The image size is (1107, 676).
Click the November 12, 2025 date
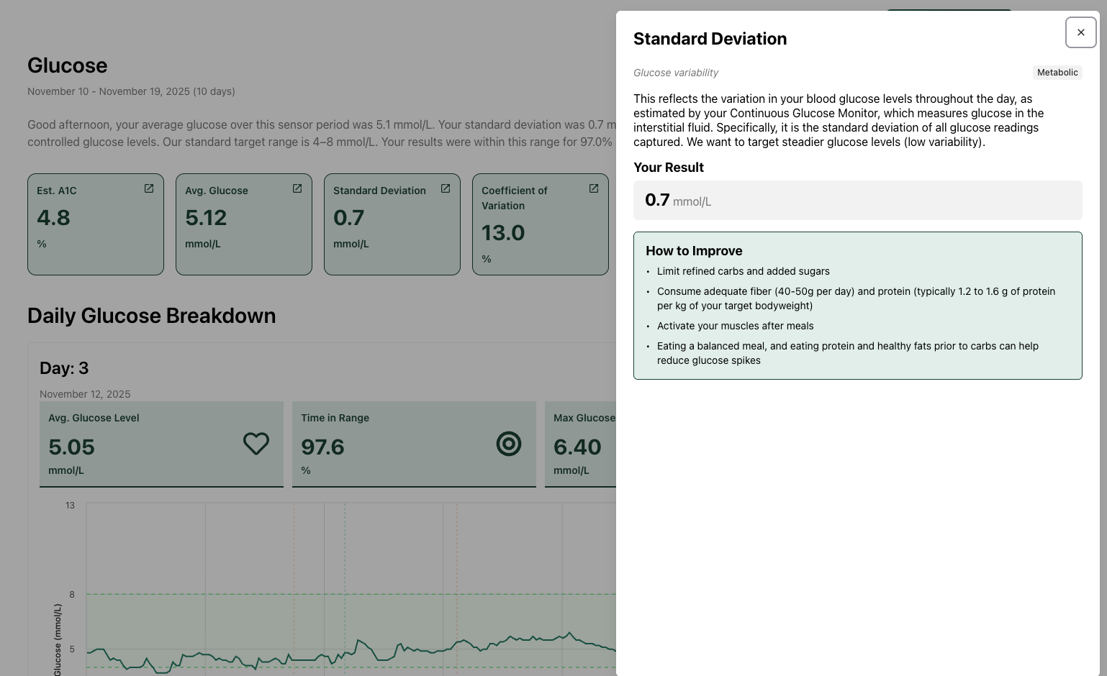tap(85, 394)
